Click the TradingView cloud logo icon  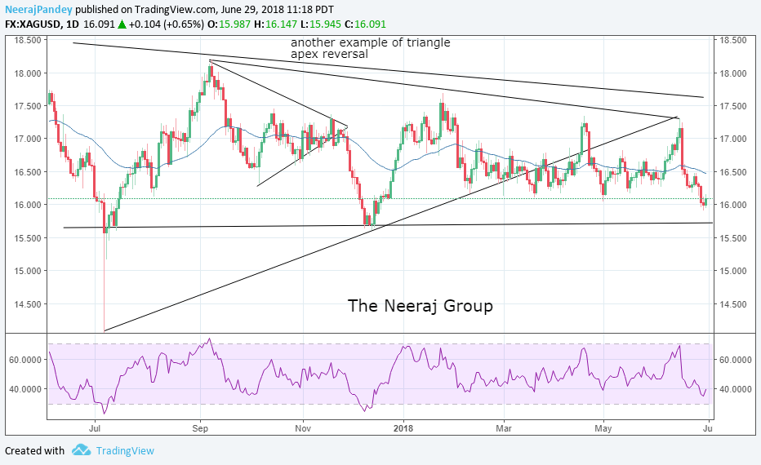[81, 450]
